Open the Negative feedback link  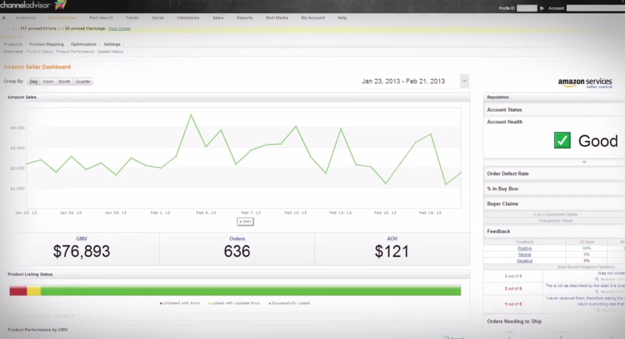point(525,261)
